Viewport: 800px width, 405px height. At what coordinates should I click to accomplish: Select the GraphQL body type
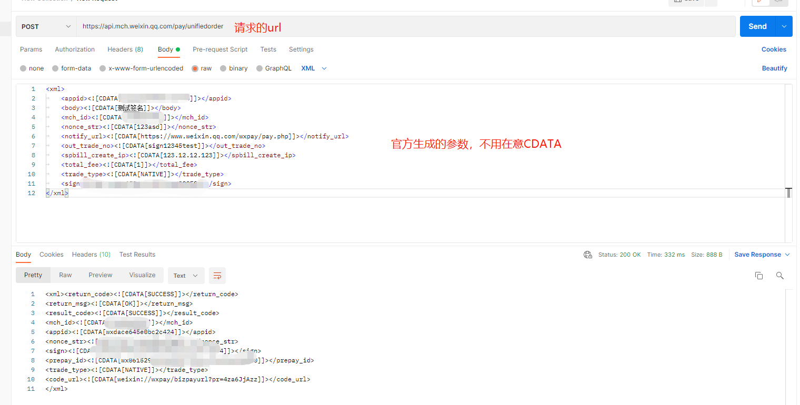(274, 68)
